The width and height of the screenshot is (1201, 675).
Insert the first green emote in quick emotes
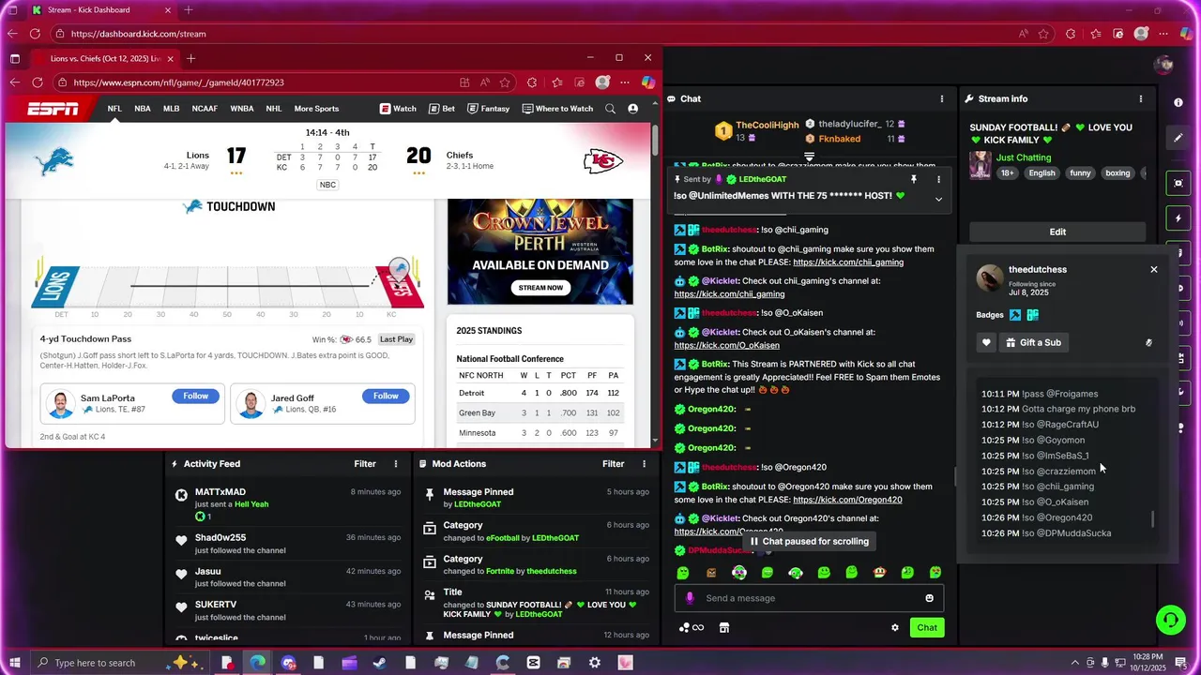[x=682, y=573]
